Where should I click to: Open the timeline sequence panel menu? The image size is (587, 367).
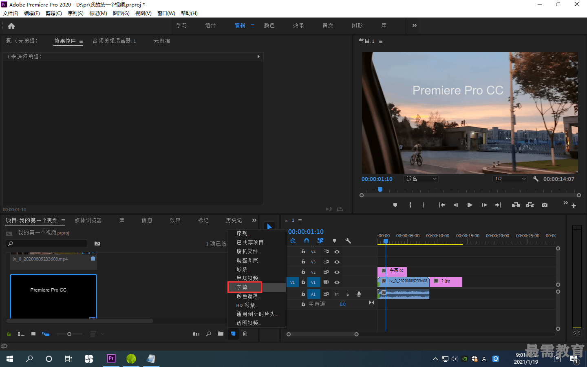tap(300, 221)
